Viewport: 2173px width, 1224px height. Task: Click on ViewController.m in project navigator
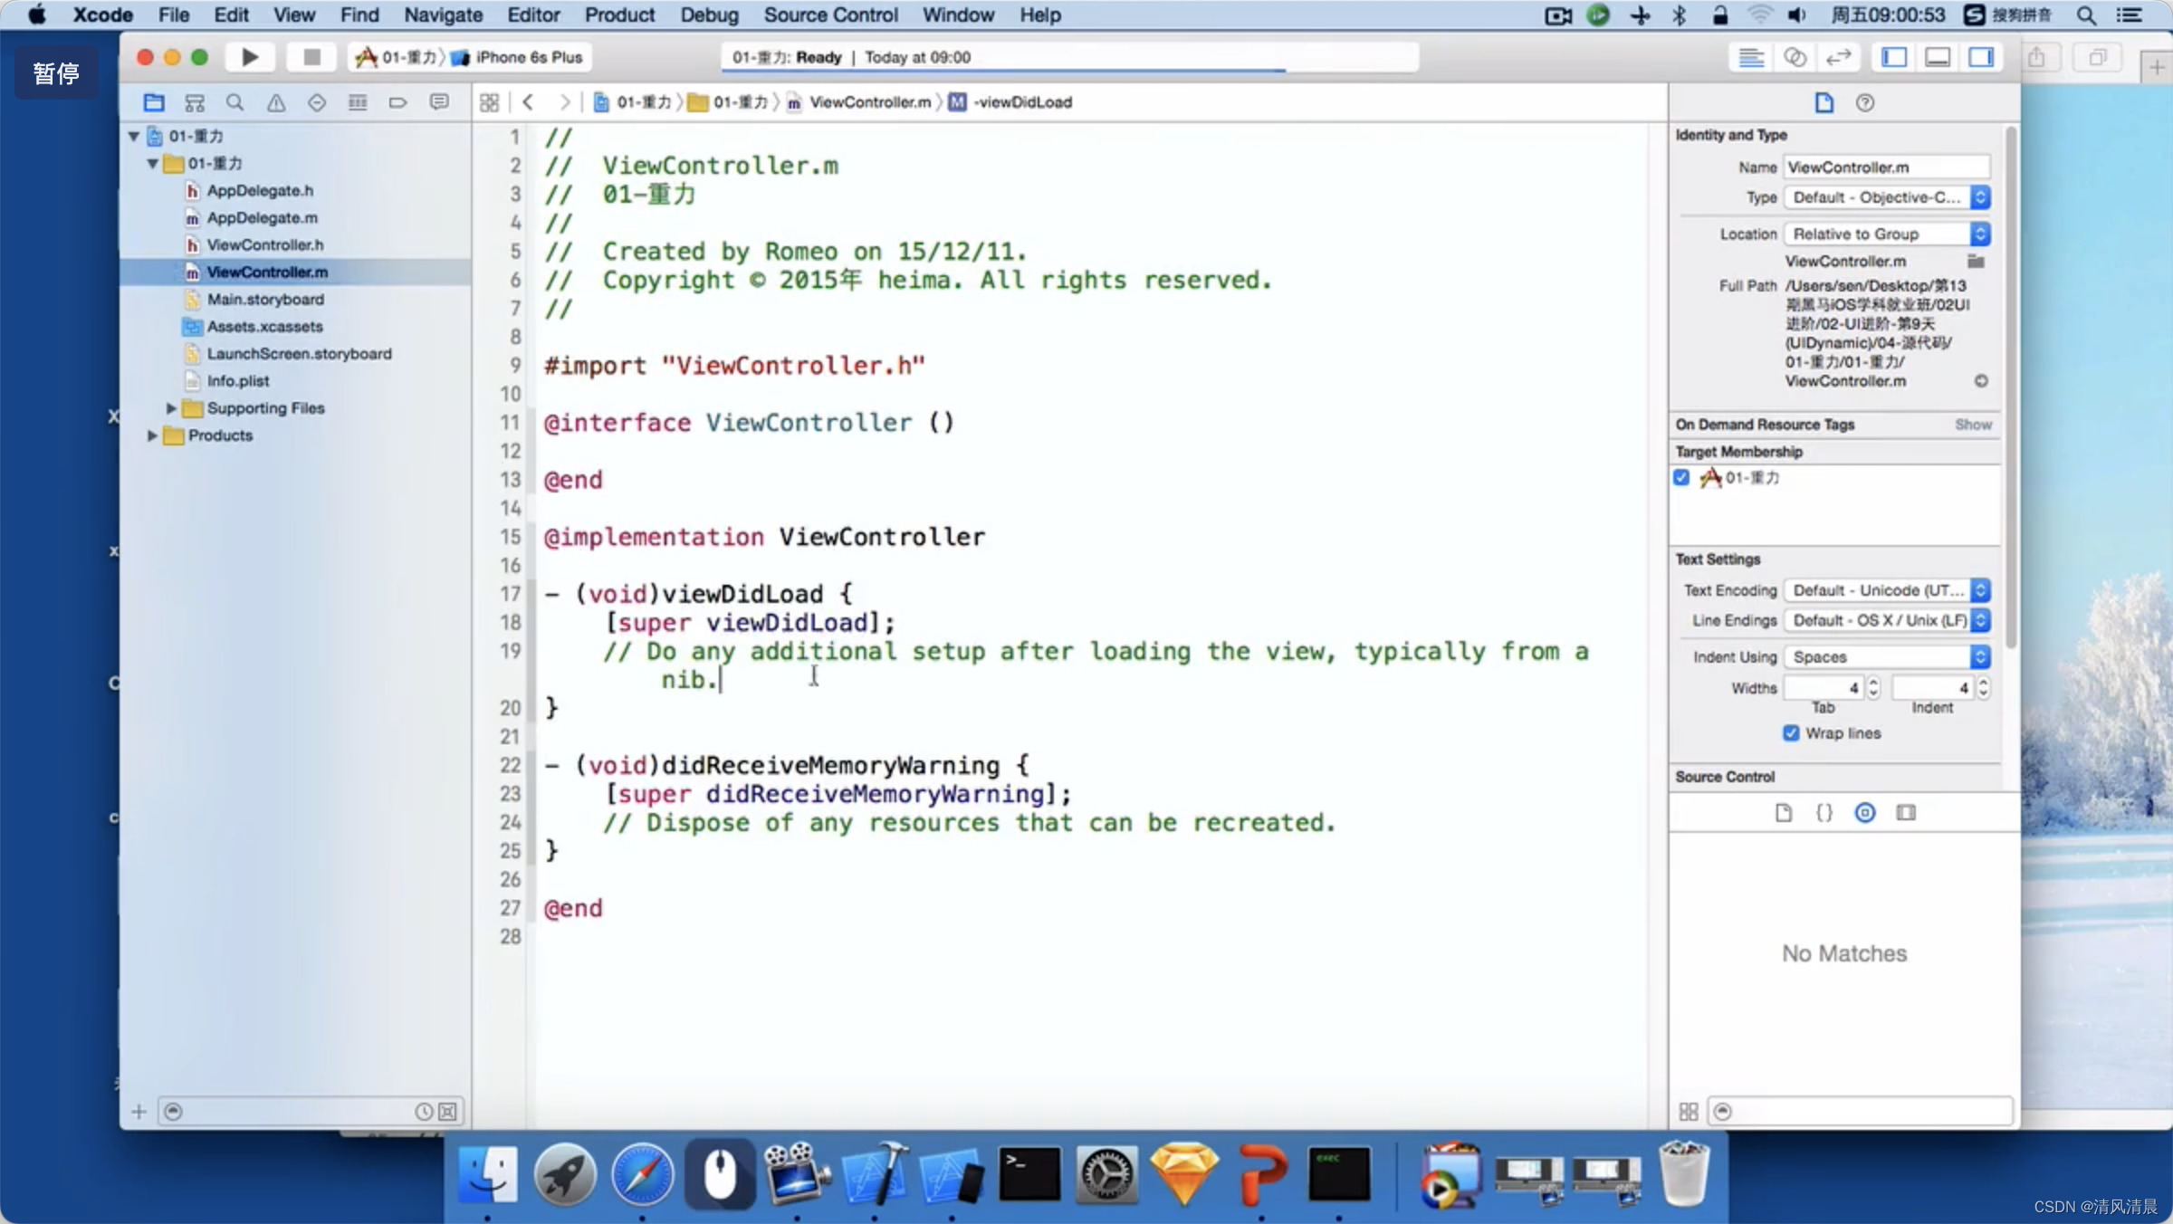265,272
